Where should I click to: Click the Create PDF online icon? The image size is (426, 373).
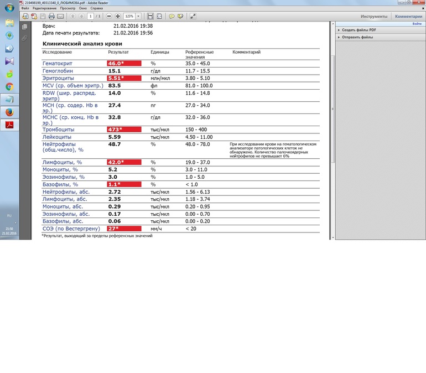(34, 17)
